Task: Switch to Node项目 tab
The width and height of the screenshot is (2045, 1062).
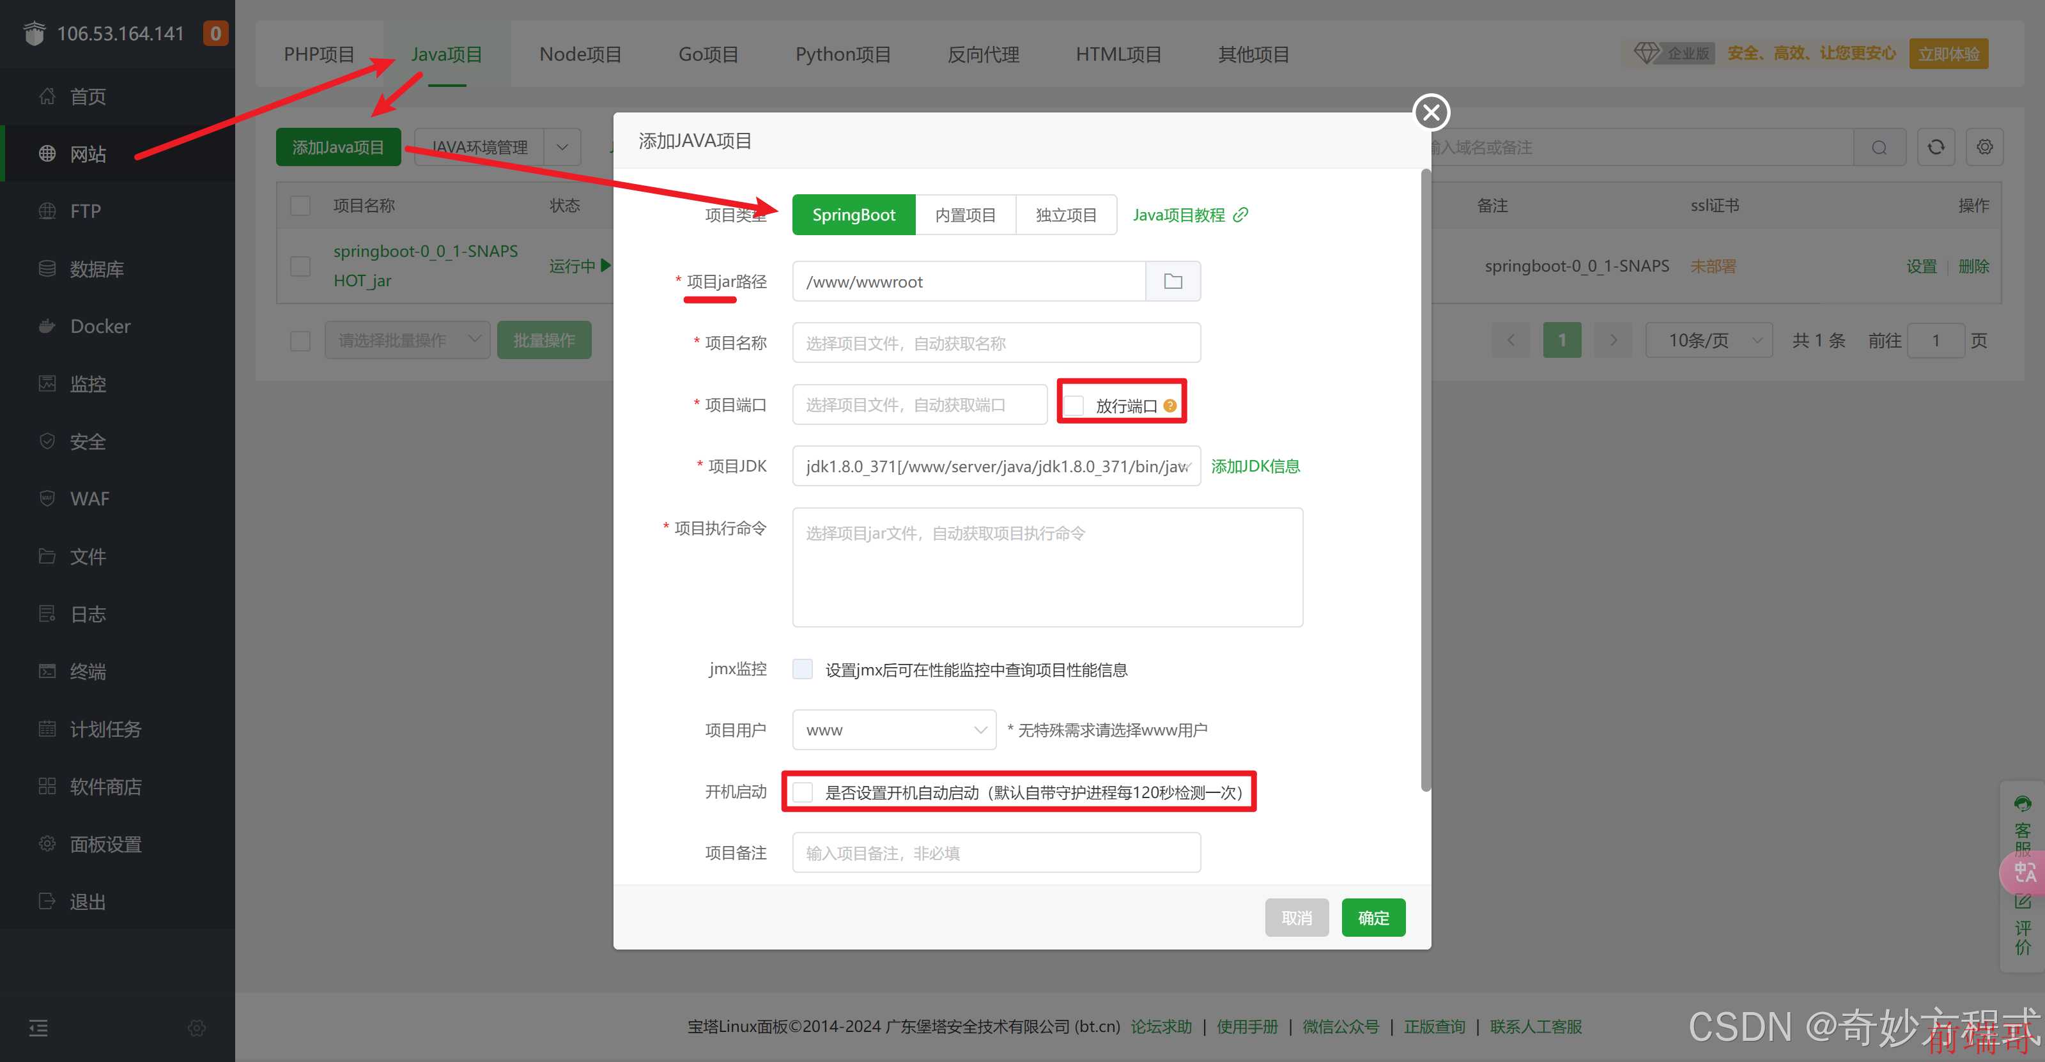Action: coord(580,54)
